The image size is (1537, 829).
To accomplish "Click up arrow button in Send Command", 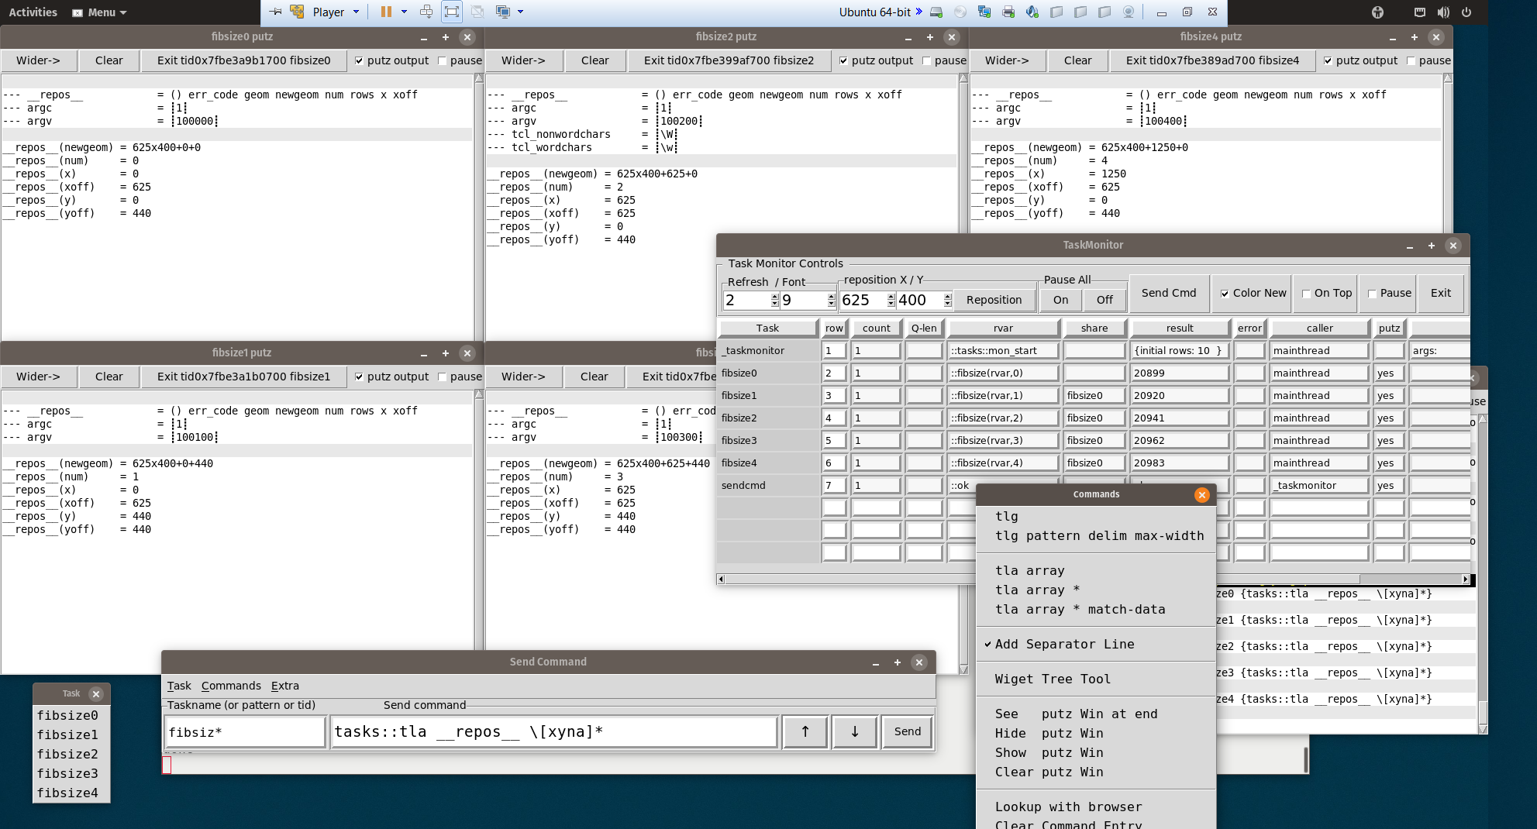I will [805, 731].
